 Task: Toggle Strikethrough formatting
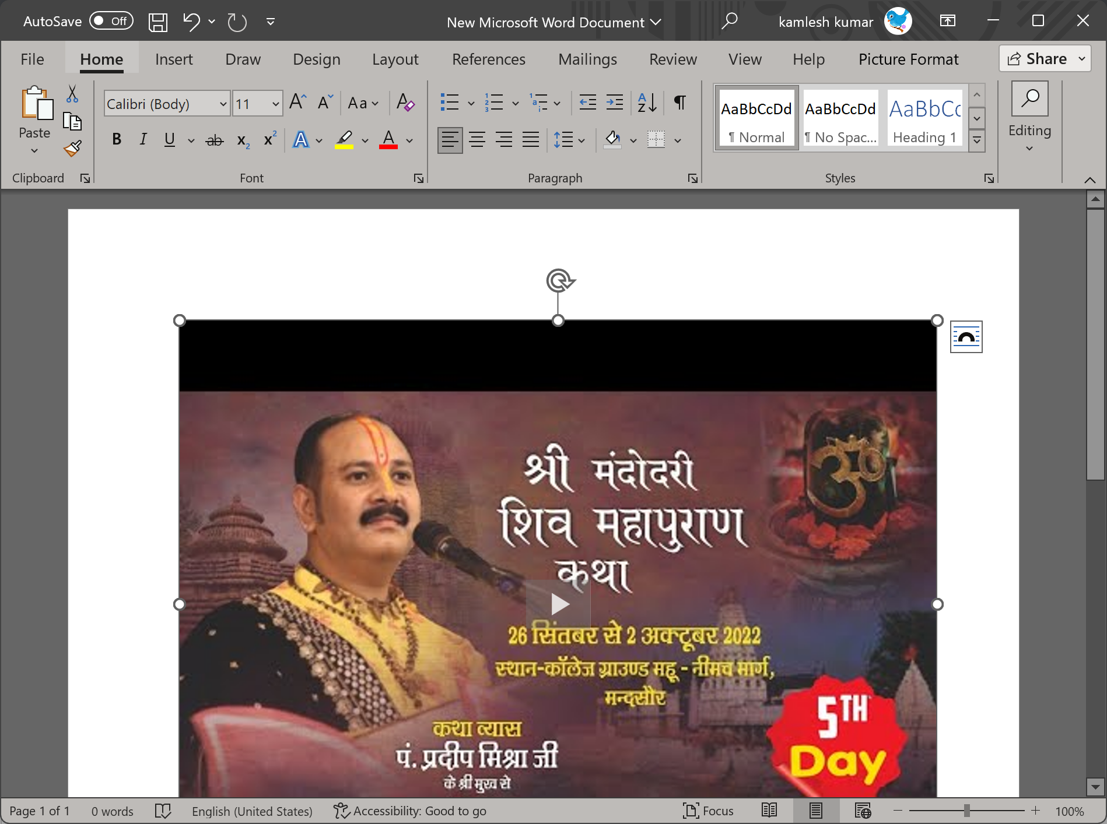tap(215, 140)
